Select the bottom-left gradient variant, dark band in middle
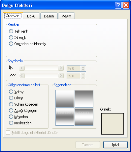This screenshot has height=152, width=131. point(65,117)
